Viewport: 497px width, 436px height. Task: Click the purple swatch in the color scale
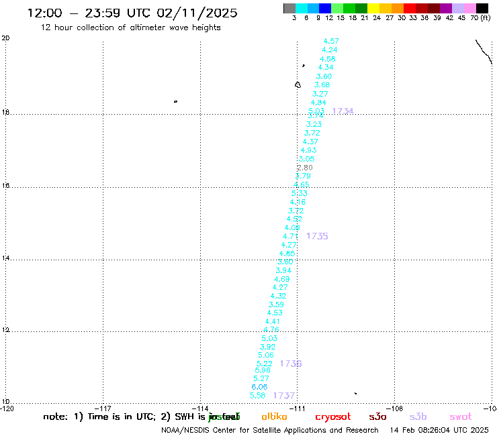(446, 8)
